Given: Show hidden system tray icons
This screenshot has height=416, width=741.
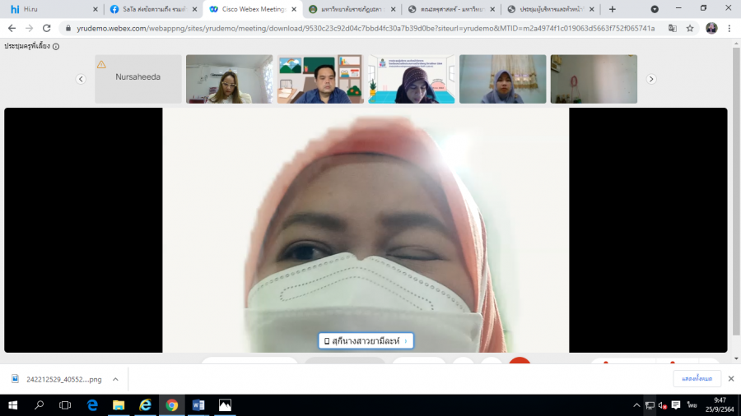Looking at the screenshot, I should pos(636,405).
